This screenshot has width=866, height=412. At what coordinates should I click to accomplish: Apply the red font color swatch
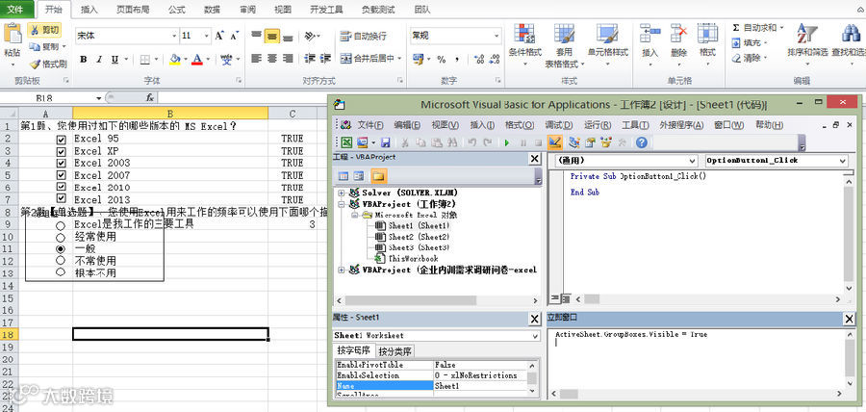[197, 59]
